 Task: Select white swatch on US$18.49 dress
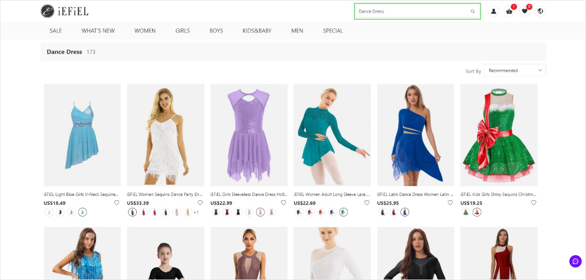click(49, 212)
